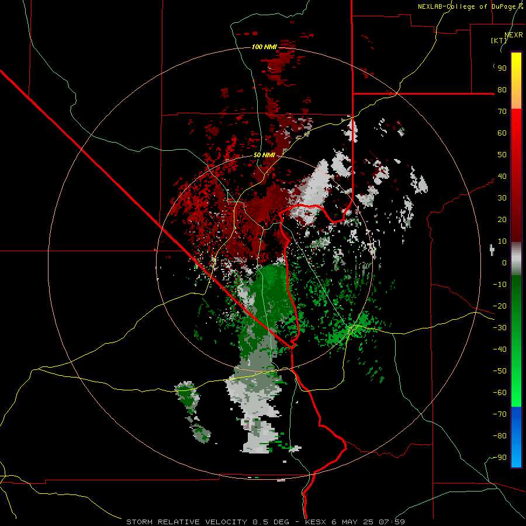The image size is (526, 526).
Task: Click the "-80" value on velocity scale
Action: coord(500,436)
